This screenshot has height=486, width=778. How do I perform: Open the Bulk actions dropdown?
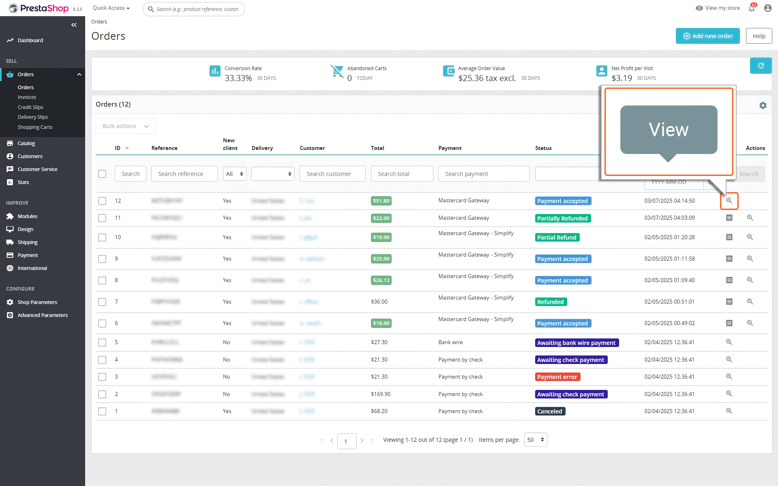pos(126,126)
